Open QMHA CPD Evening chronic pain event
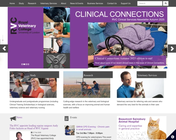176x140 pixels. coord(93,128)
